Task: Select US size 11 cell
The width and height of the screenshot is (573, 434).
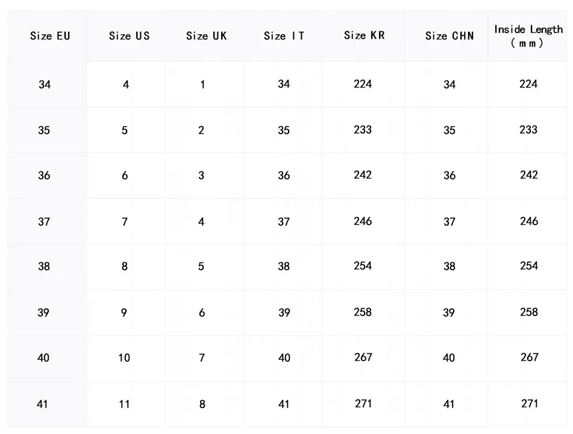Action: tap(124, 404)
